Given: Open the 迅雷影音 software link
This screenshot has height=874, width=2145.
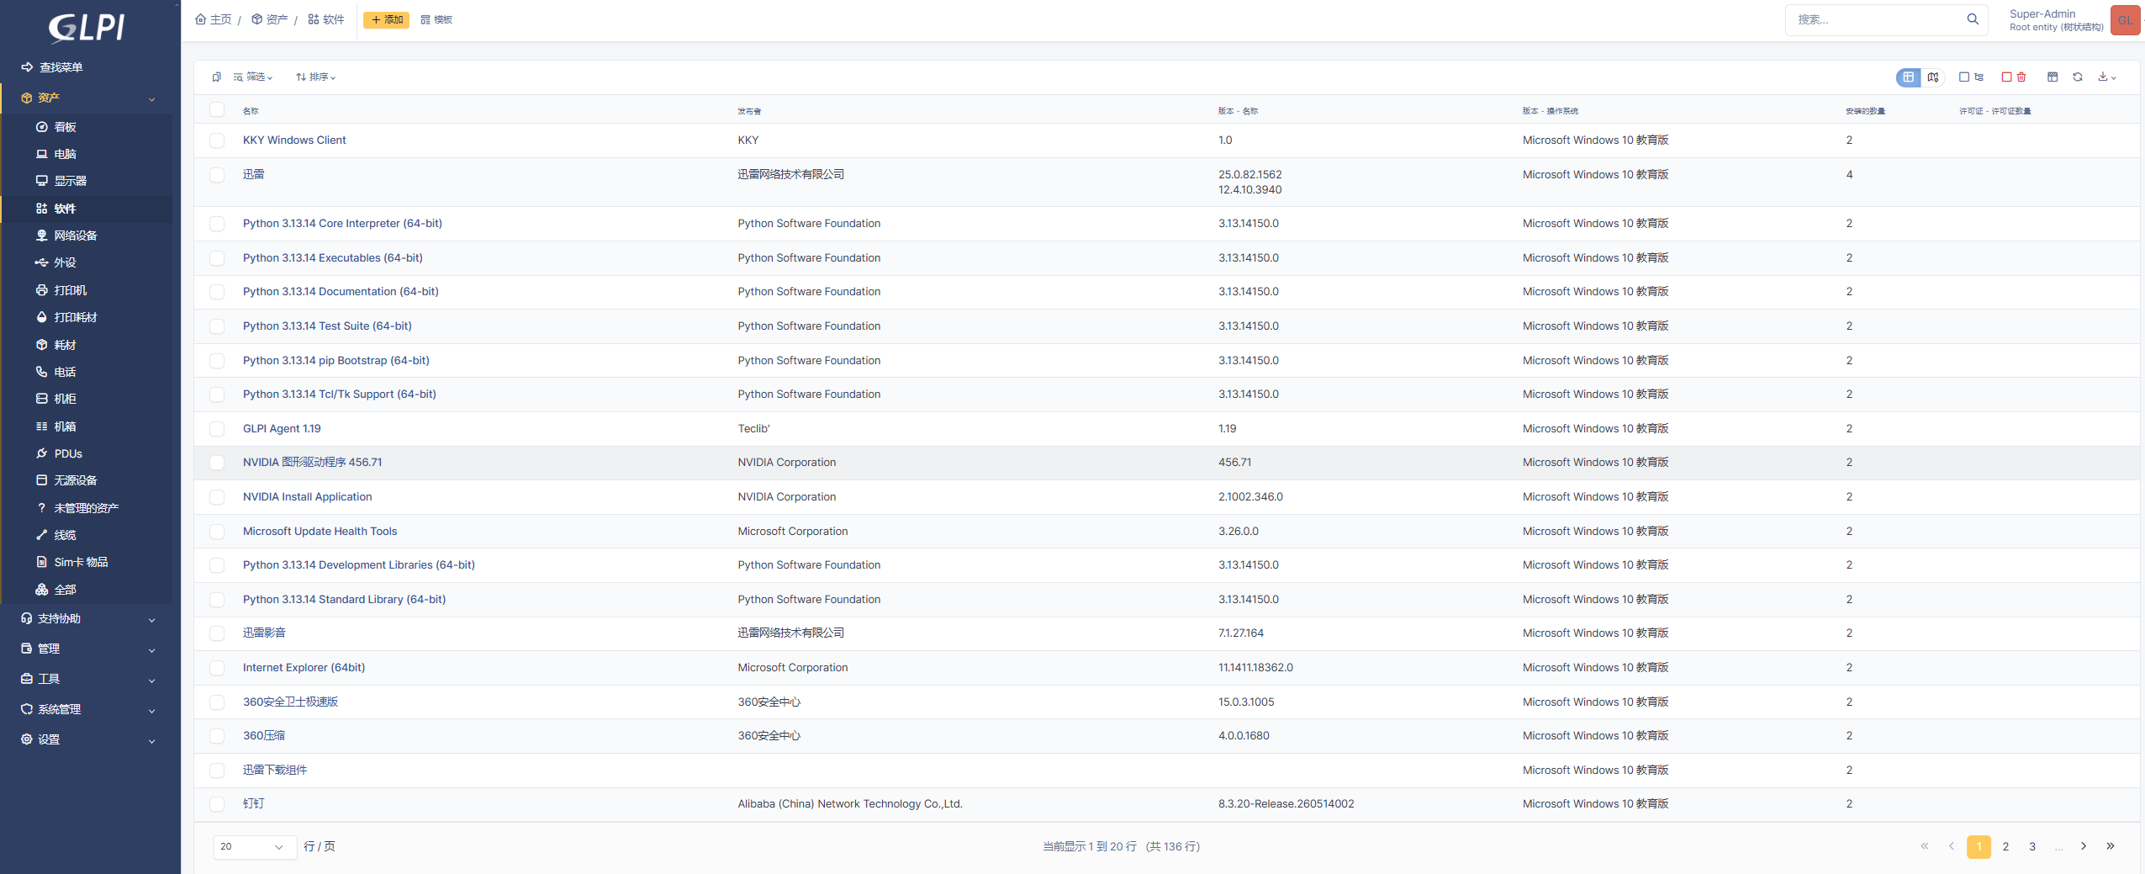Looking at the screenshot, I should tap(264, 633).
